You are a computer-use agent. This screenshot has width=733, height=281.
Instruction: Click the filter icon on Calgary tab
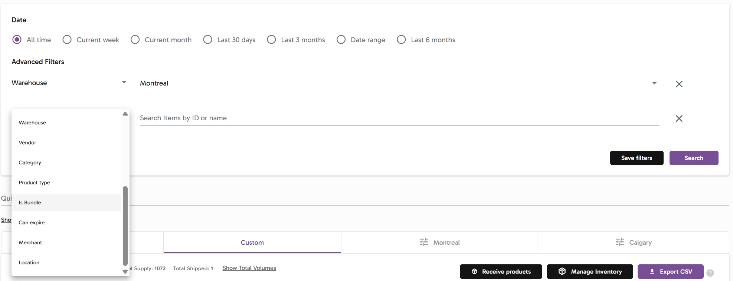click(x=619, y=242)
